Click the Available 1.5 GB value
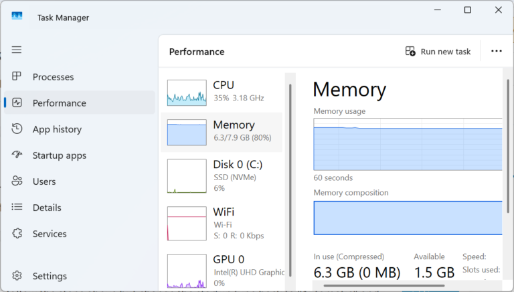This screenshot has height=292, width=514. coord(434,273)
